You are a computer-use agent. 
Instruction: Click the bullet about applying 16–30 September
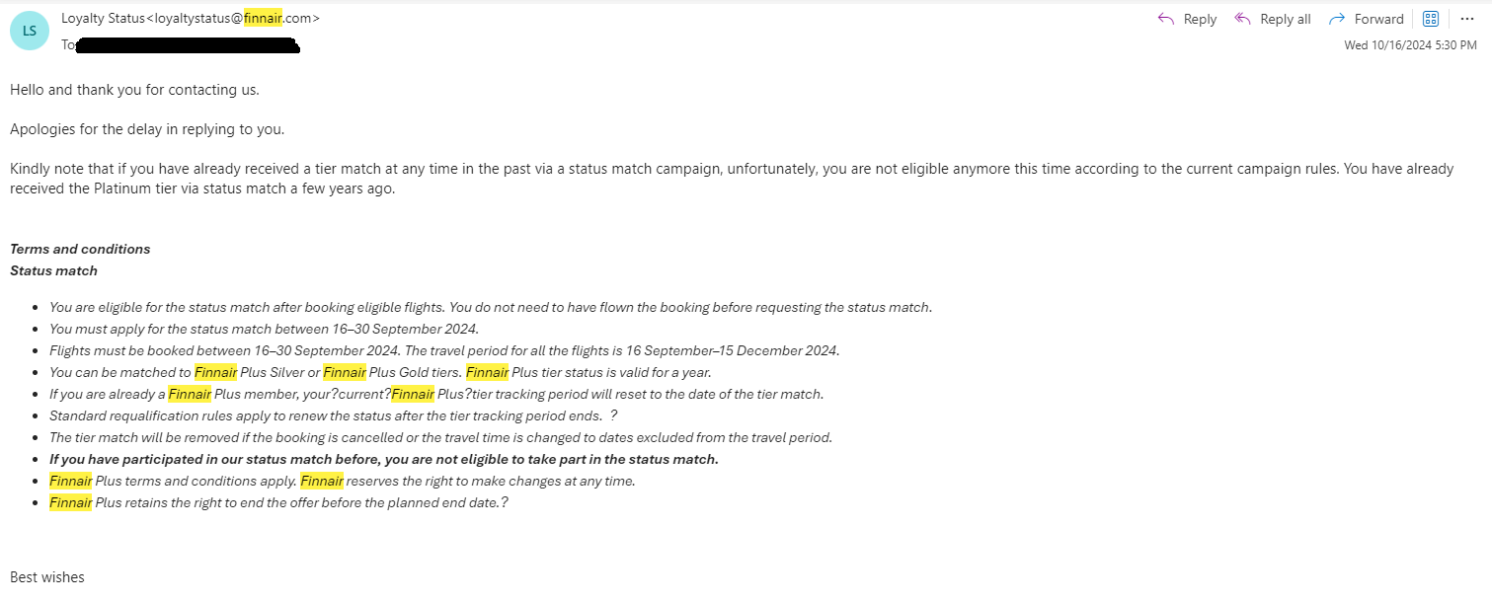tap(264, 329)
